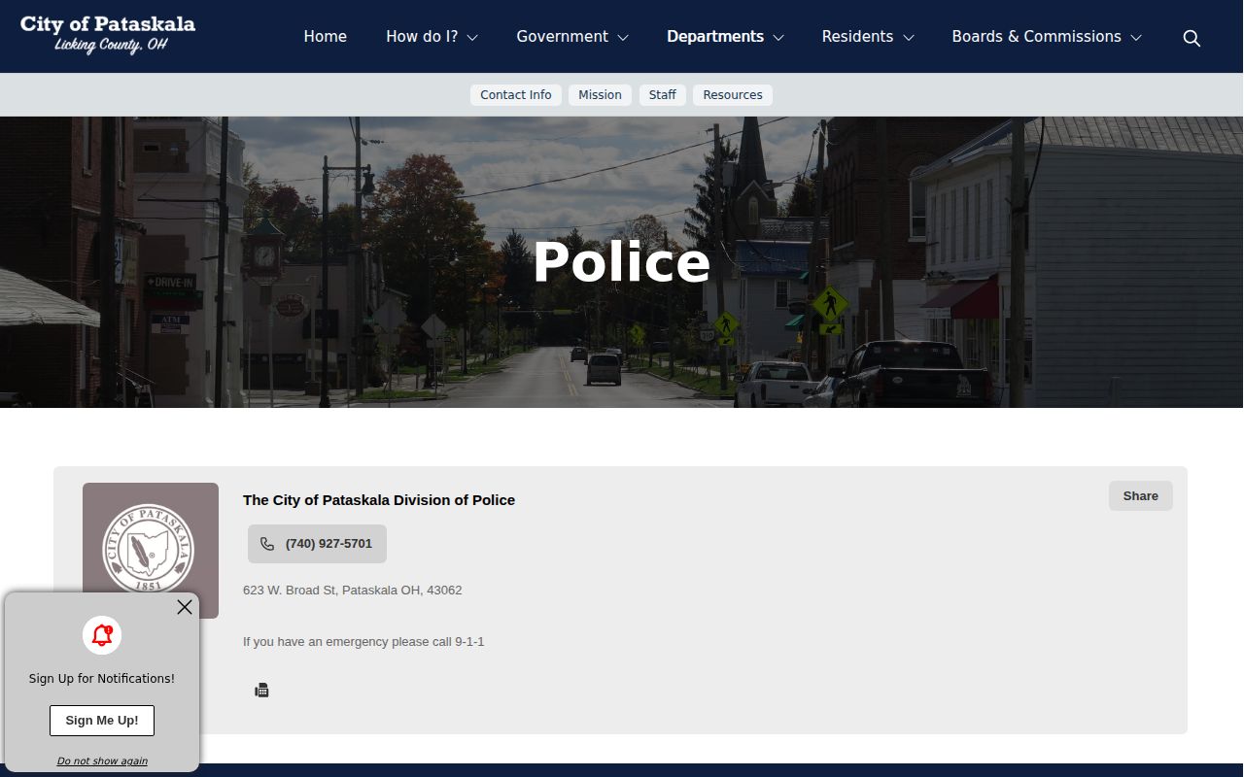This screenshot has width=1244, height=777.
Task: Expand the Government dropdown menu
Action: [x=572, y=36]
